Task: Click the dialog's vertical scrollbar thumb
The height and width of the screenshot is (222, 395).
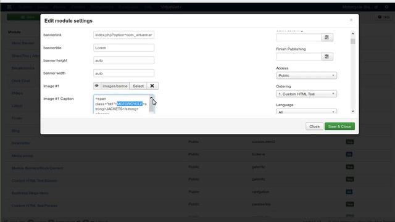Action: pos(352,41)
